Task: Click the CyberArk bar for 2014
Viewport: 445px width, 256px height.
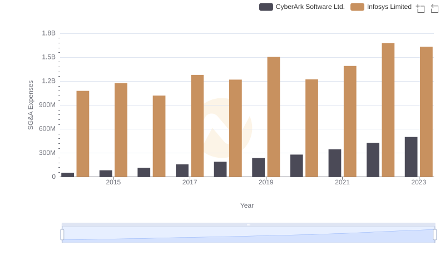Action: point(67,175)
